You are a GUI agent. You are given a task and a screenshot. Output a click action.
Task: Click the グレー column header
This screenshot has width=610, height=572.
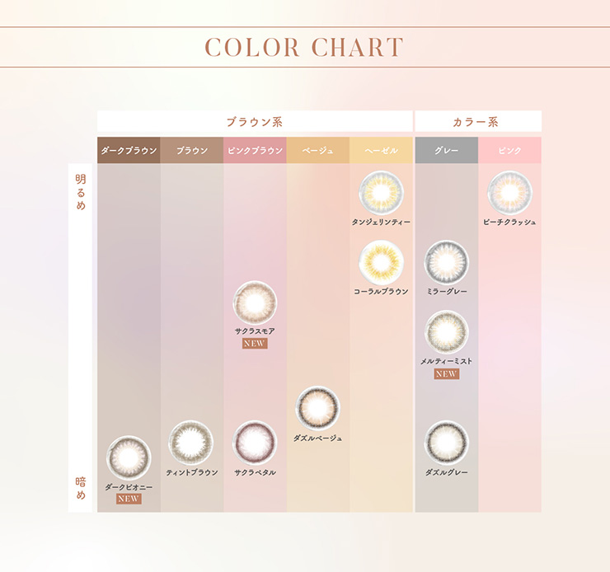click(447, 150)
